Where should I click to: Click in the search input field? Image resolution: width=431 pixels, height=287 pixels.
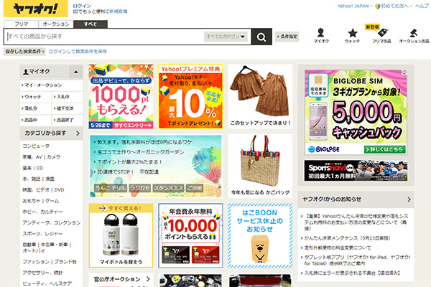104,37
